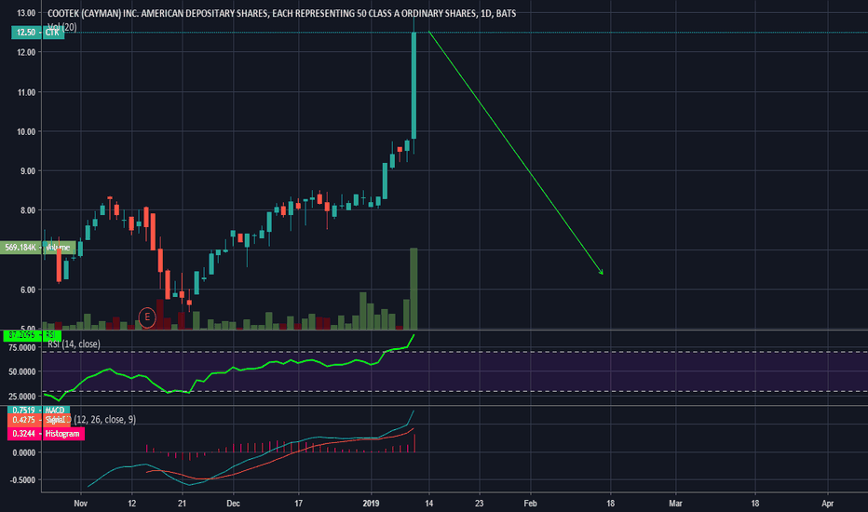Select the CTK 12.50 price label
This screenshot has width=868, height=512.
[x=37, y=32]
